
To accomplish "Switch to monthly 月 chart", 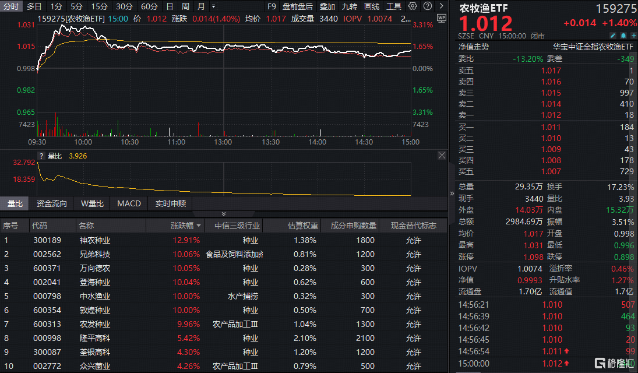I will click(x=201, y=6).
